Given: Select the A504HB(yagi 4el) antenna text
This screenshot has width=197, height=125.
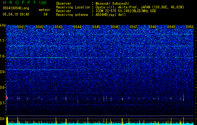Looking at the screenshot, I should 111,15.
